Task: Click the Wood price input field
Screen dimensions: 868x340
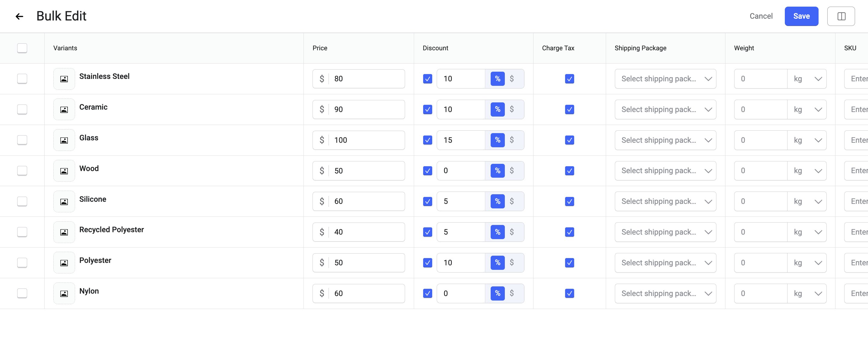Action: click(x=359, y=171)
